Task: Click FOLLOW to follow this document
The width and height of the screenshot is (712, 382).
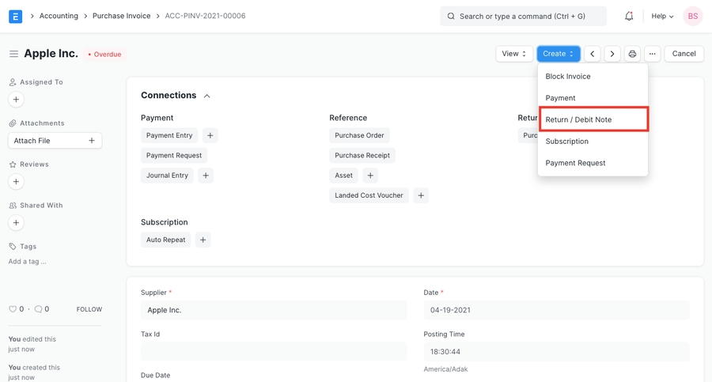Action: pos(89,309)
